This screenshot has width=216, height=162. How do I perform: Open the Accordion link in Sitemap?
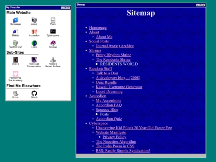pyautogui.click(x=98, y=96)
